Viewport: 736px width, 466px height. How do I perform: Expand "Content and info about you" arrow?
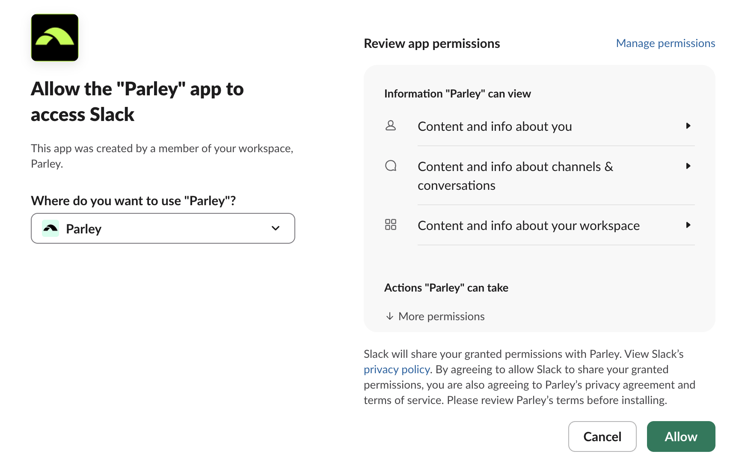point(688,126)
